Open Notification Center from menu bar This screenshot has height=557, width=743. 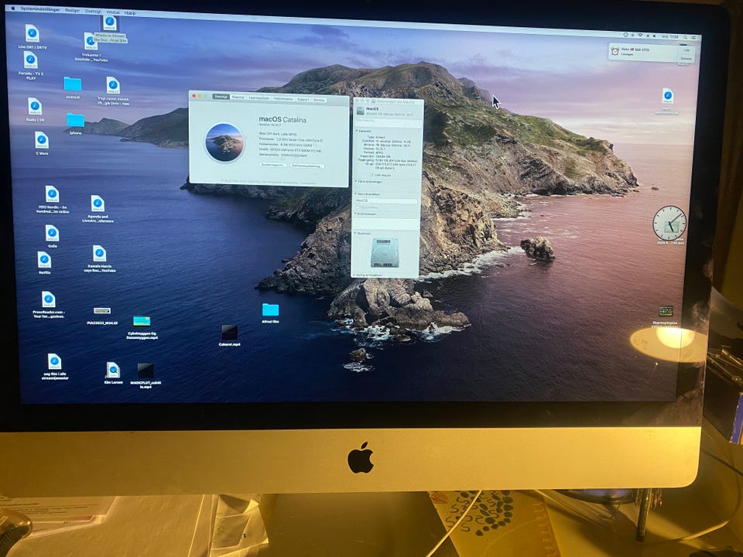coord(693,37)
